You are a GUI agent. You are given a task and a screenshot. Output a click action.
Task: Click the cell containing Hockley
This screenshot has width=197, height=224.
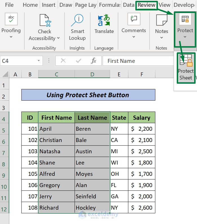[x=92, y=208]
